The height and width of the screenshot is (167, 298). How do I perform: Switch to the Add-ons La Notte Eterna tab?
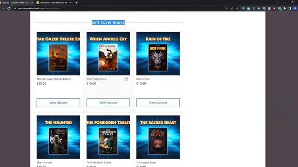point(16,3)
